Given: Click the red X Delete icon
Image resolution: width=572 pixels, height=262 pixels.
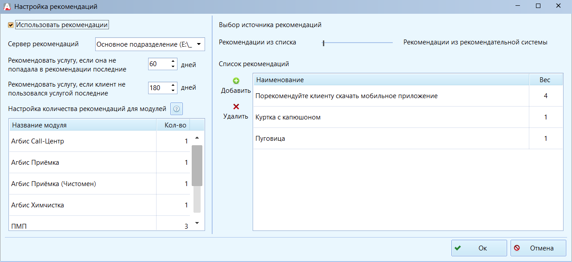Looking at the screenshot, I should [x=236, y=107].
